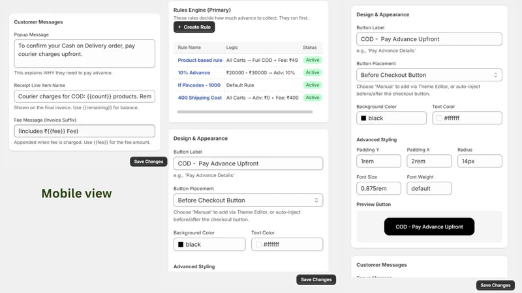Edit the Padding Y field
The image size is (522, 293).
point(378,161)
